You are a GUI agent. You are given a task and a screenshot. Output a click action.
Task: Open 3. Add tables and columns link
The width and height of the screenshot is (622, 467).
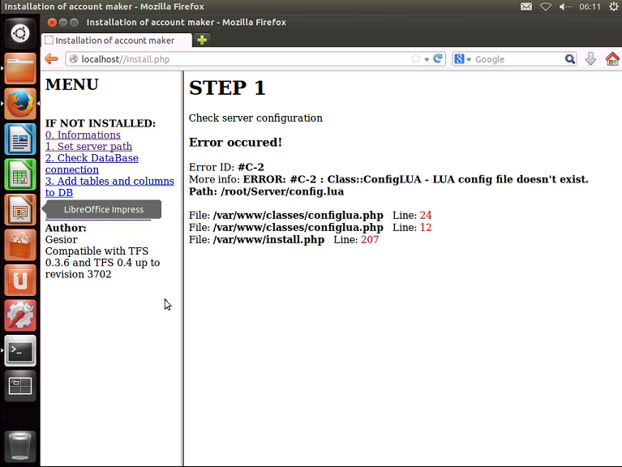coord(109,186)
